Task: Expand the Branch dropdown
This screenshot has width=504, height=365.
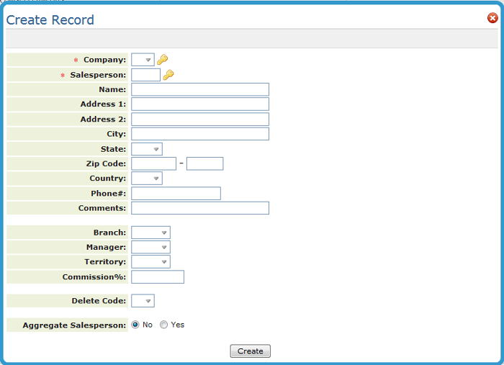Action: [x=150, y=233]
